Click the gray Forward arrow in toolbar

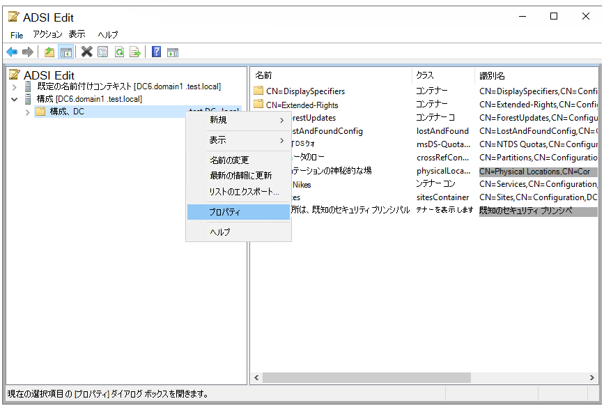pyautogui.click(x=28, y=52)
